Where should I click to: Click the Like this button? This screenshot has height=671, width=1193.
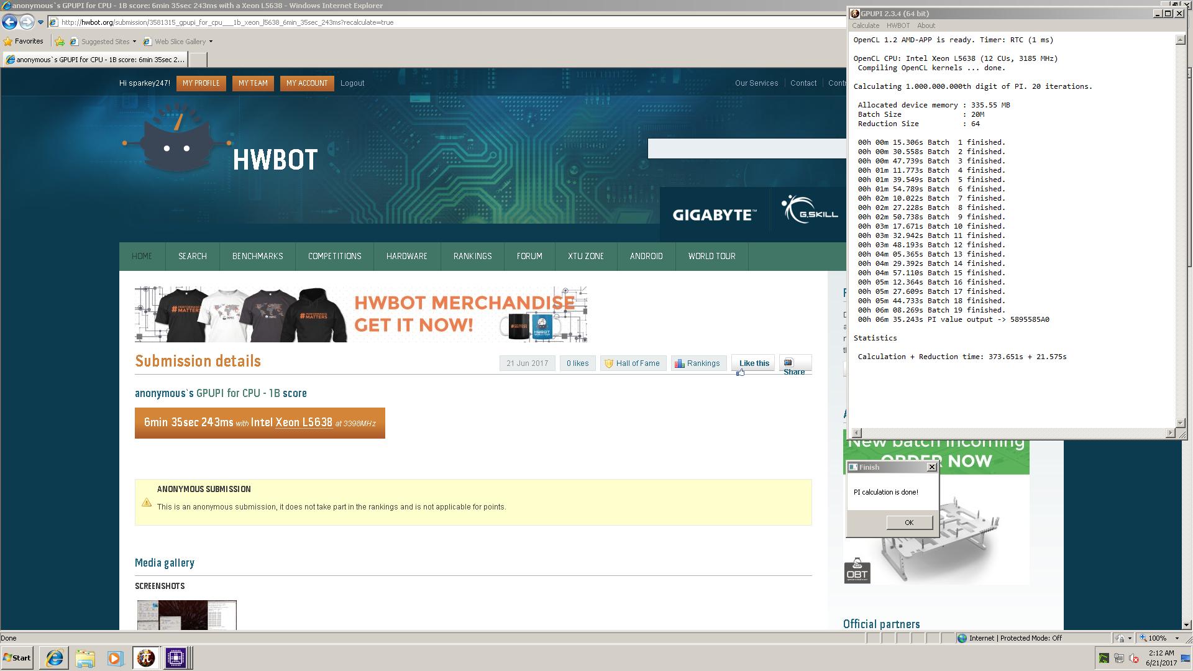(x=753, y=363)
